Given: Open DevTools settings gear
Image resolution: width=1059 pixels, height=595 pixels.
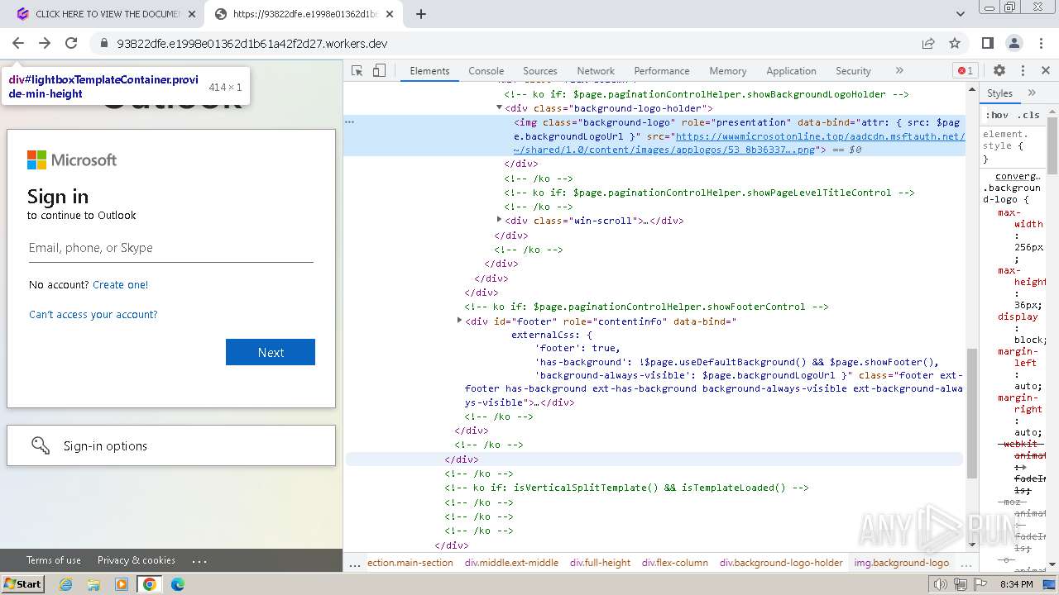Looking at the screenshot, I should pos(999,71).
